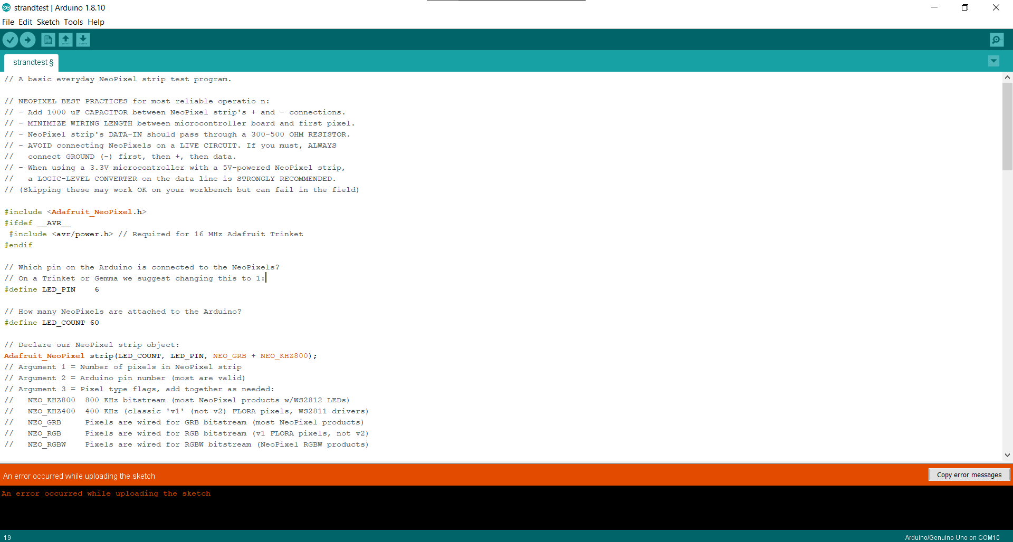Click the editor scrollbar down arrow

(x=1007, y=455)
